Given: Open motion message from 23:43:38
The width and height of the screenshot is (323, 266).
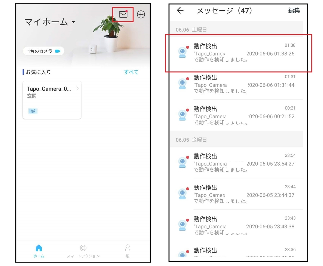Looking at the screenshot, I should [236, 225].
